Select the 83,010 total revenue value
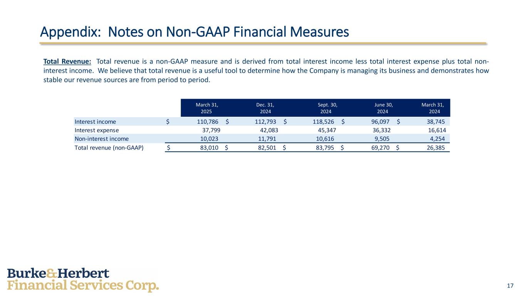 pos(209,147)
